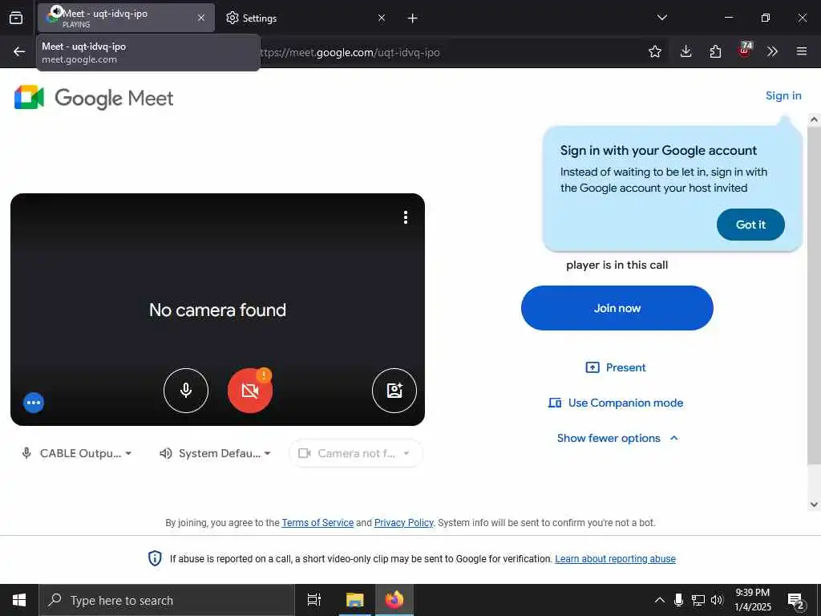The image size is (821, 616).
Task: Open the extensions puzzle icon
Action: click(x=715, y=51)
